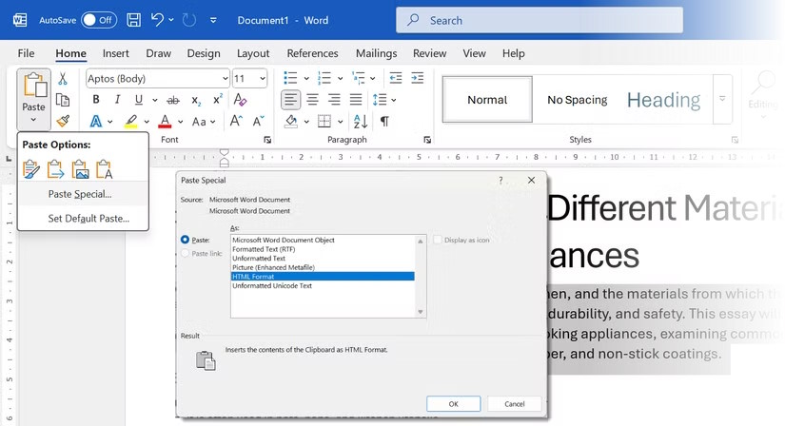Screen dimensions: 785x426
Task: Expand the Styles gallery
Action: pos(722,100)
